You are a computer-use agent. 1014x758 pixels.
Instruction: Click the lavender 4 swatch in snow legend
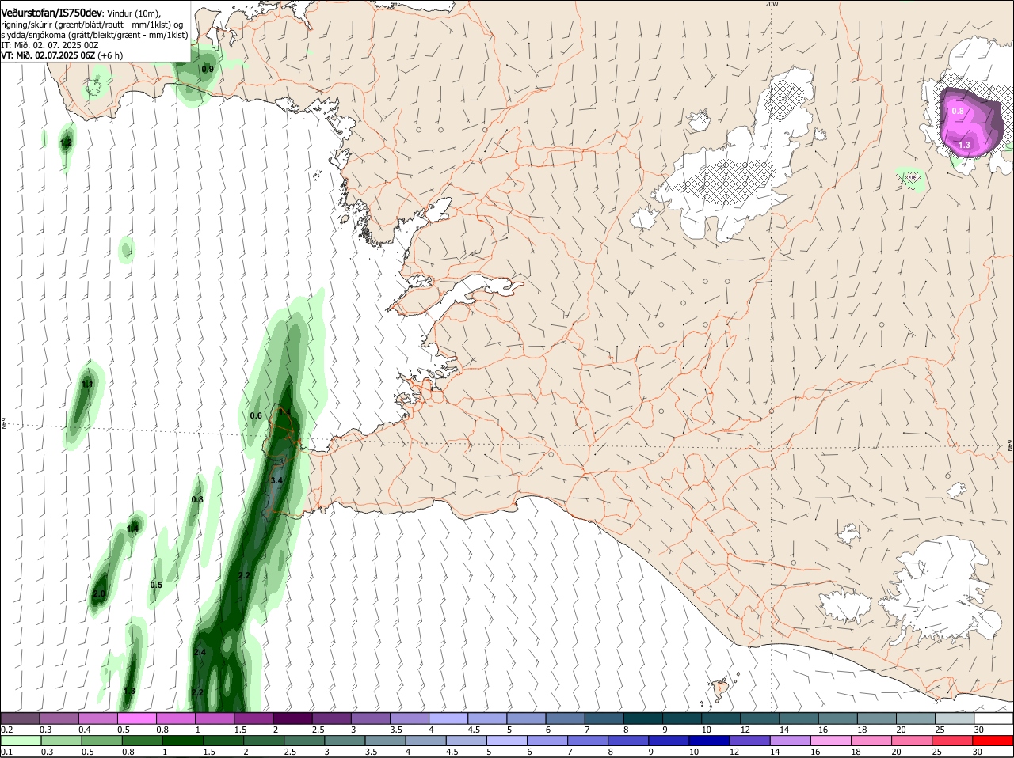coord(448,718)
